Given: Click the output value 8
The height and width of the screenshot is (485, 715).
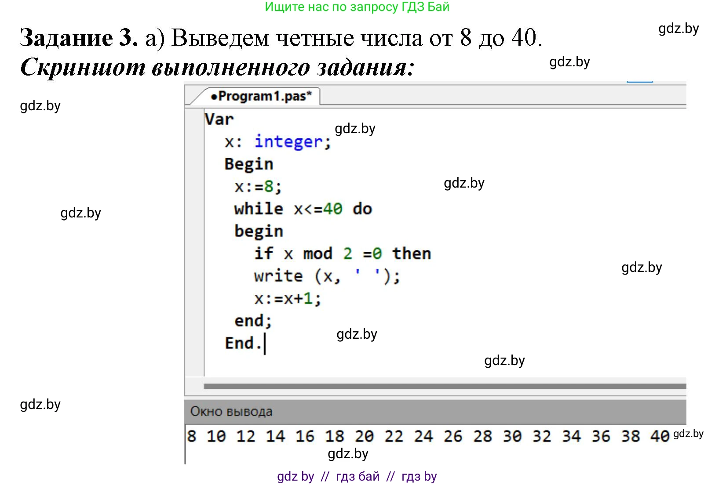Looking at the screenshot, I should tap(192, 436).
